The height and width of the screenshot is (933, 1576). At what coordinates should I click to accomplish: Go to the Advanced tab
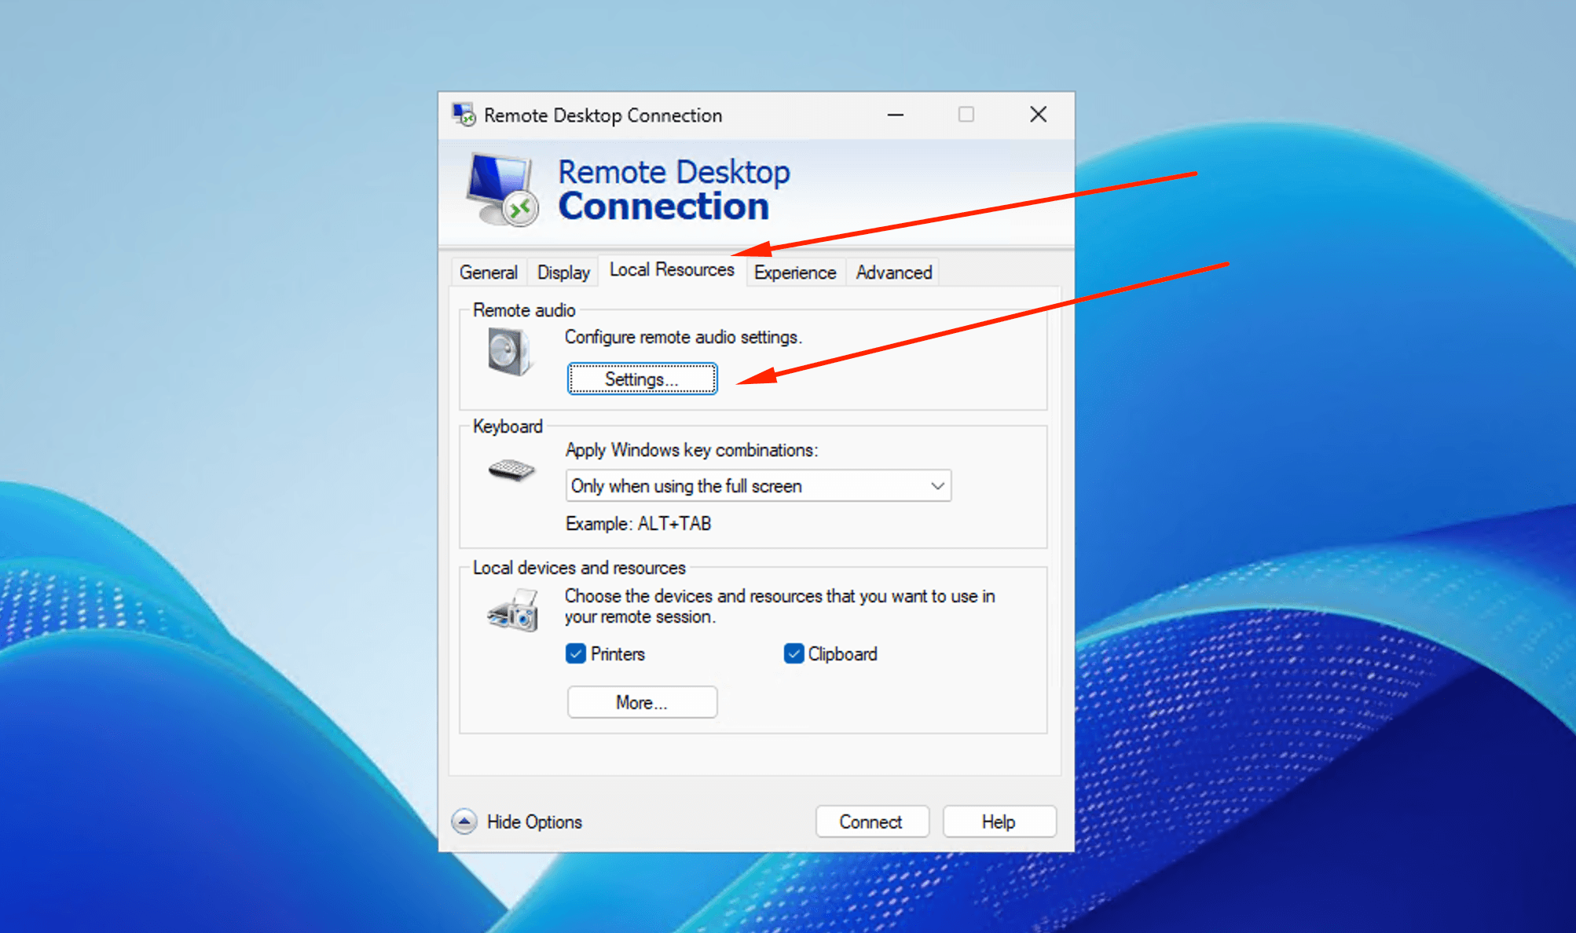click(x=894, y=272)
